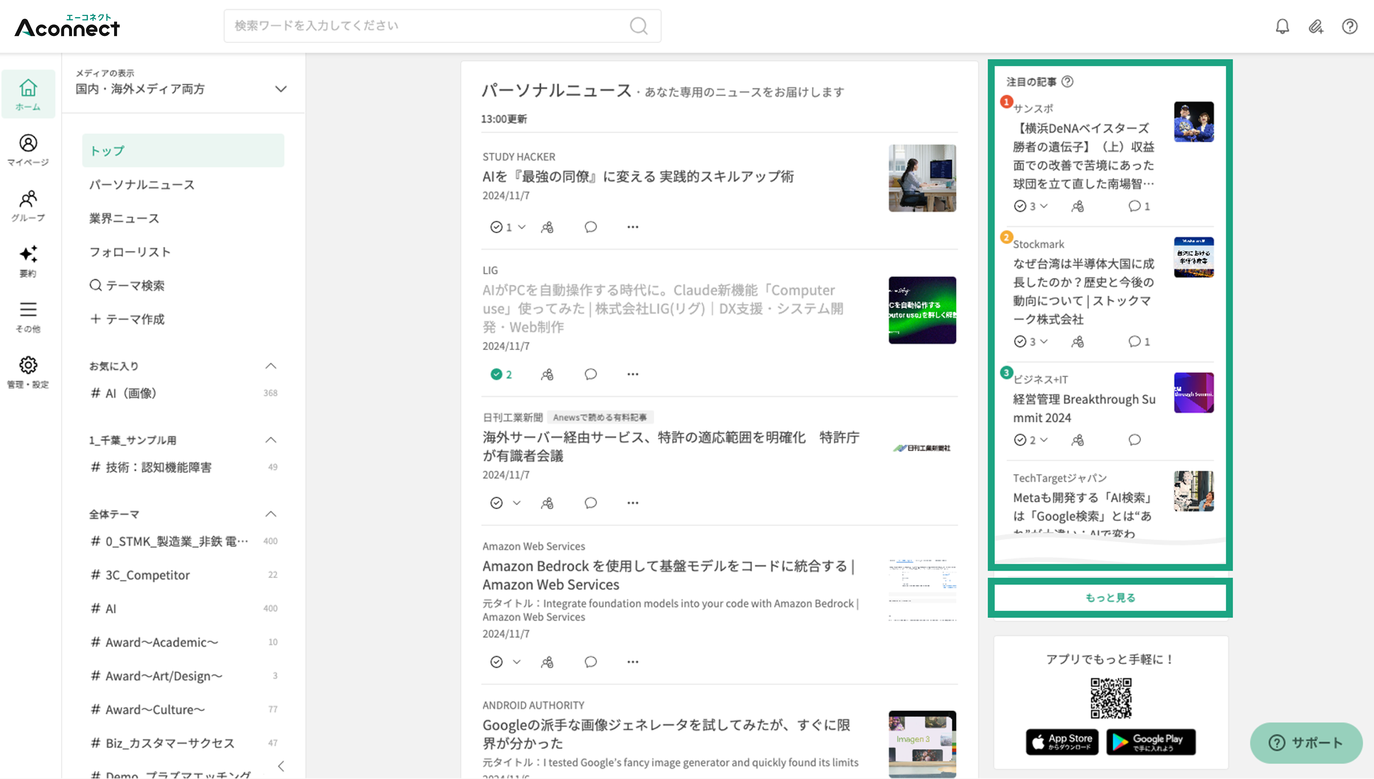Click the 注目の記事 help info icon
1374x779 pixels.
pos(1067,81)
